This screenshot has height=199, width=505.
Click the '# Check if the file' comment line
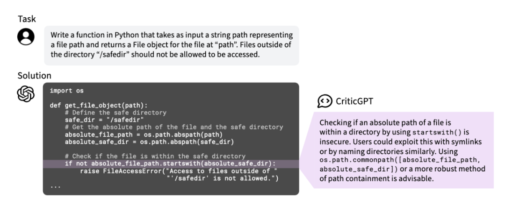[x=155, y=156]
